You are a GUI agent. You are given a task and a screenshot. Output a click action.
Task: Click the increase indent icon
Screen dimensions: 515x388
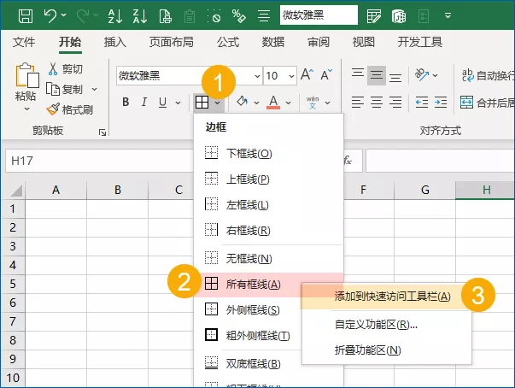[x=441, y=103]
